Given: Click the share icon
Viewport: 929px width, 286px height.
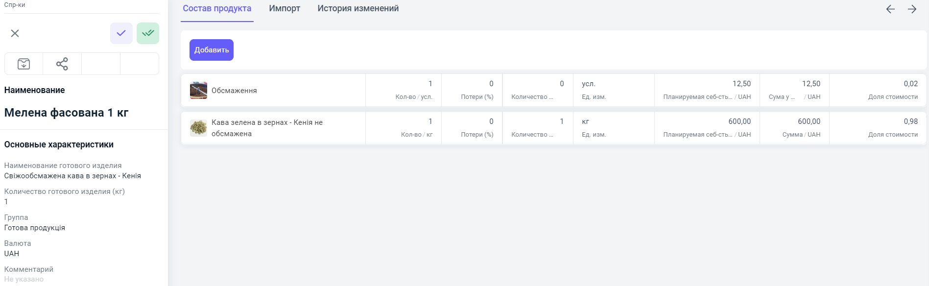Looking at the screenshot, I should pos(62,64).
